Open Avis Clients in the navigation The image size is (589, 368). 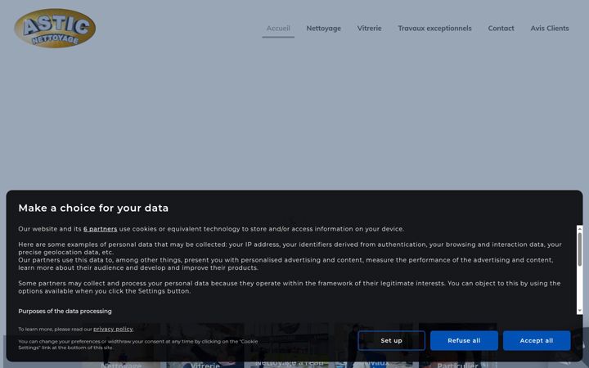[550, 28]
